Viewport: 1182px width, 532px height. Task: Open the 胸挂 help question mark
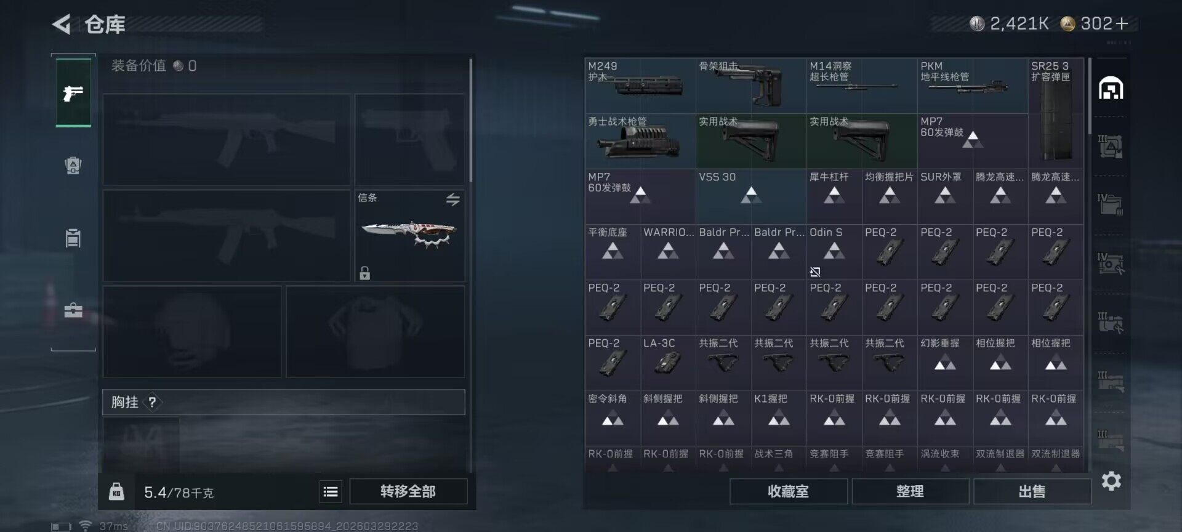[152, 402]
